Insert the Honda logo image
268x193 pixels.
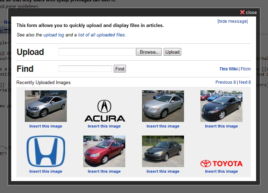pos(46,171)
